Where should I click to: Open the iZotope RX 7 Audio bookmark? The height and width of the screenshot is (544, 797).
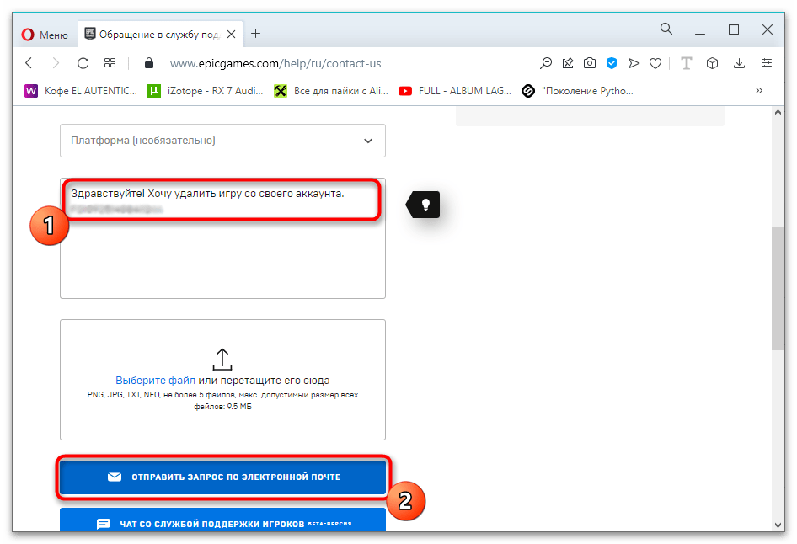tap(205, 91)
